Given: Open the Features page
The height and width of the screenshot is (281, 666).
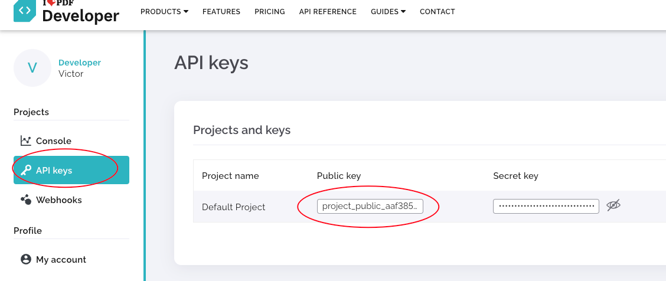Looking at the screenshot, I should 221,11.
